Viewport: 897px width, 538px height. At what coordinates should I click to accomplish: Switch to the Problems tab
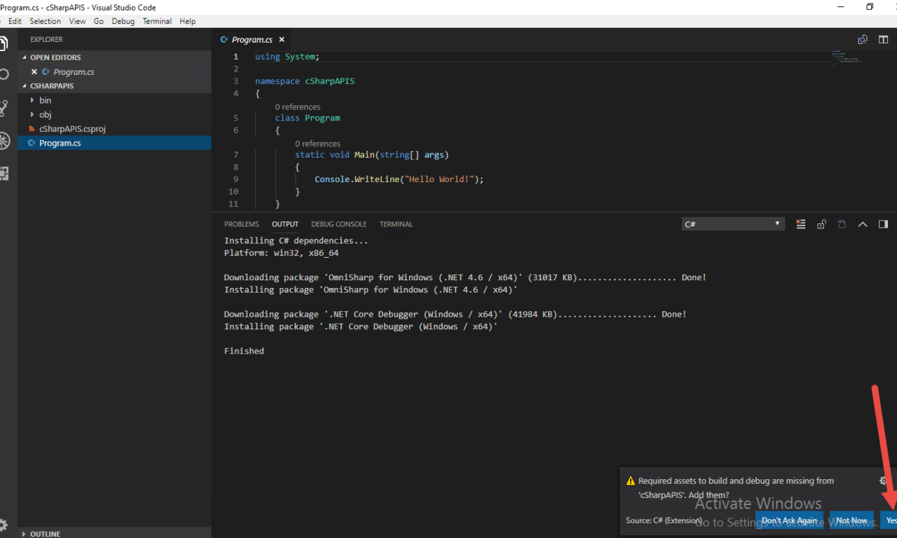pyautogui.click(x=242, y=224)
